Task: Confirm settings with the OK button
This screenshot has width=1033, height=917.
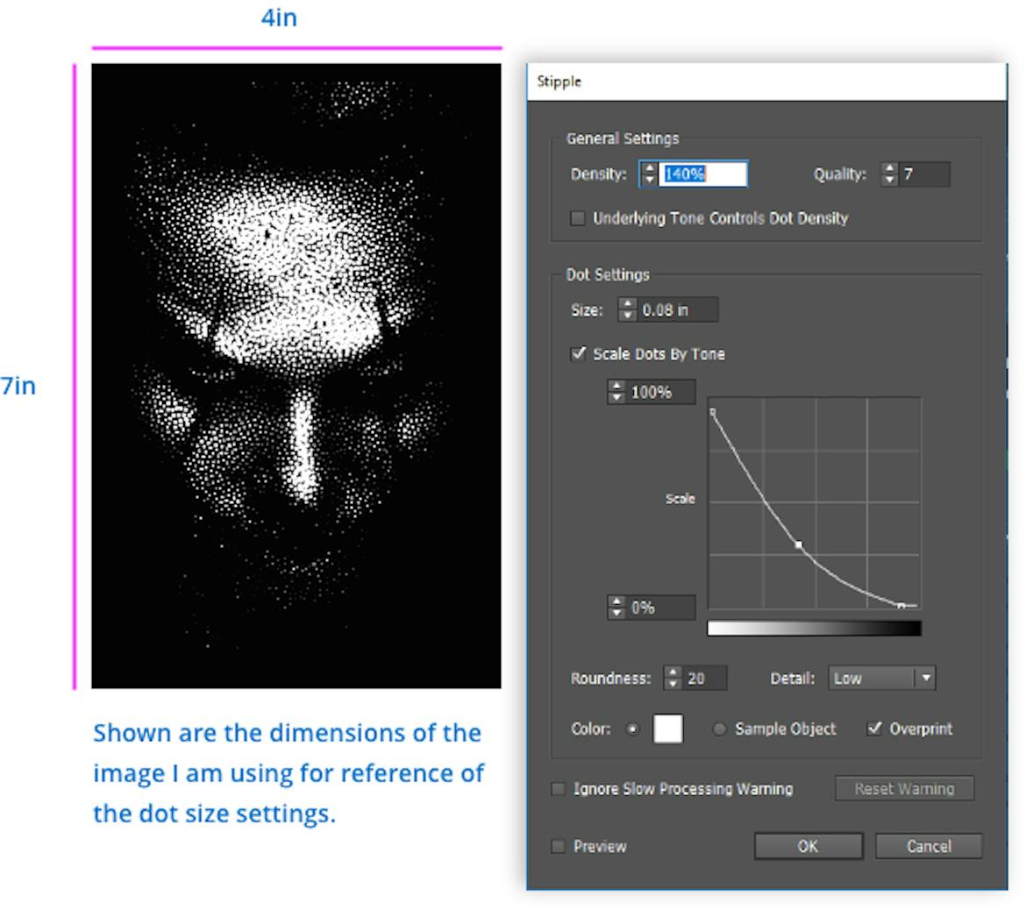Action: (807, 846)
